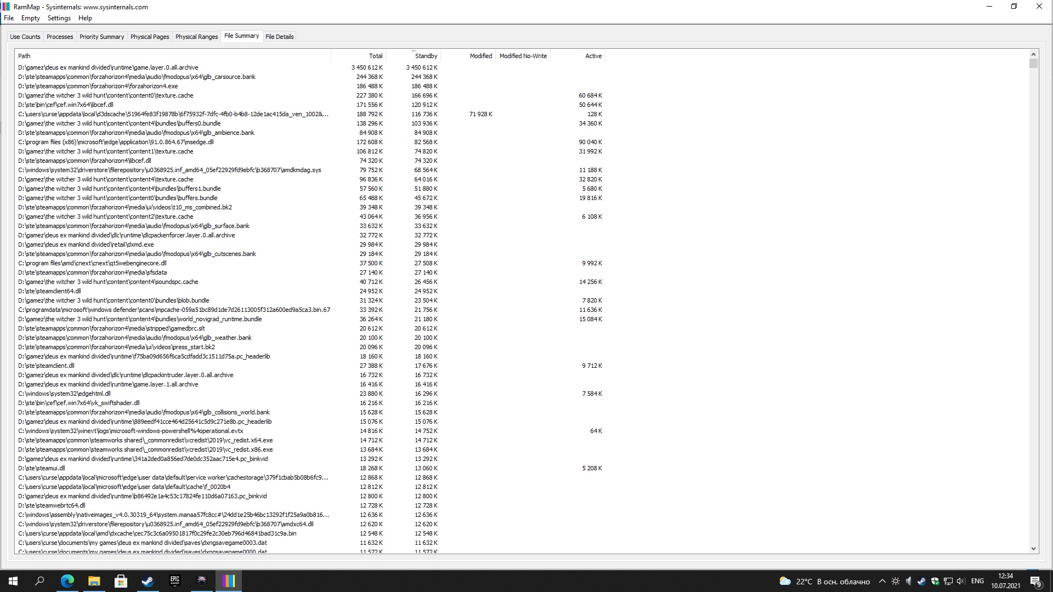Select the d3dscache file row
The image size is (1053, 592).
coord(310,114)
